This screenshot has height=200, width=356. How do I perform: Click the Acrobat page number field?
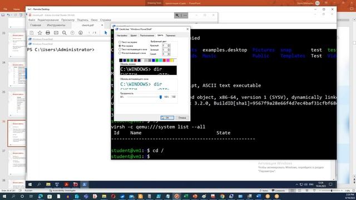pyautogui.click(x=89, y=33)
